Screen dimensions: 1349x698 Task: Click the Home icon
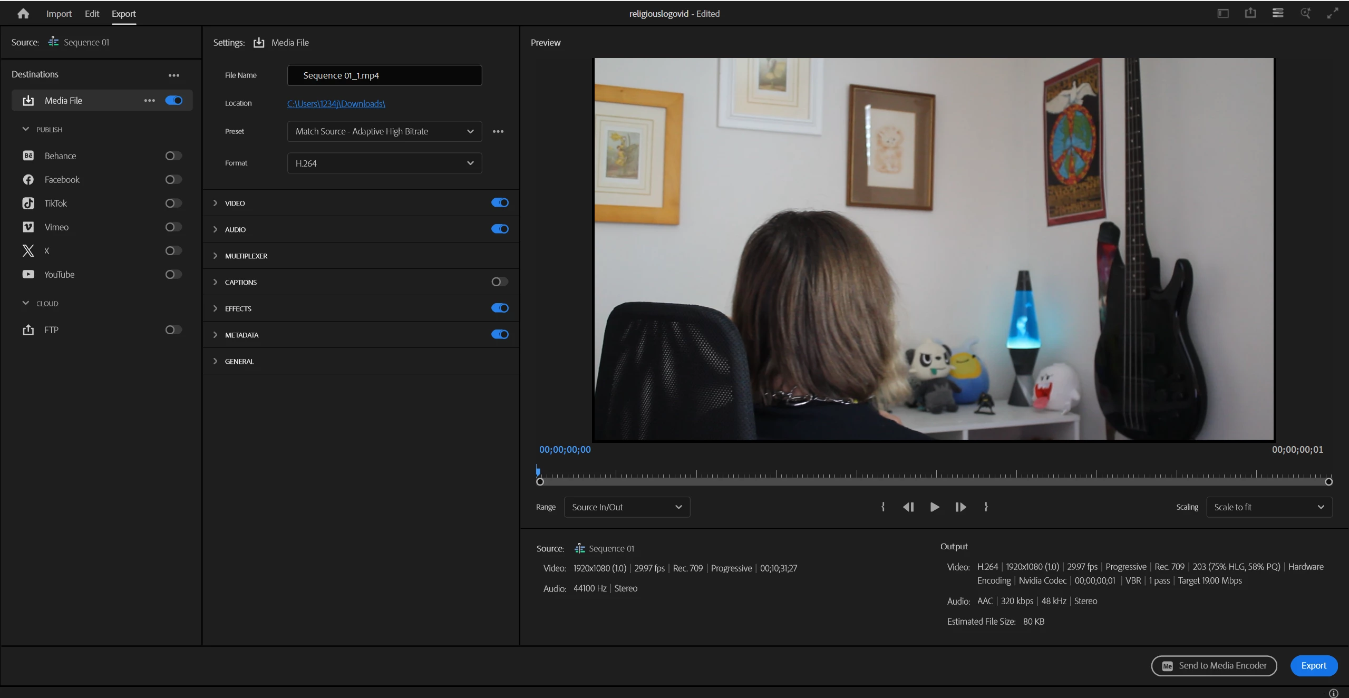[23, 14]
